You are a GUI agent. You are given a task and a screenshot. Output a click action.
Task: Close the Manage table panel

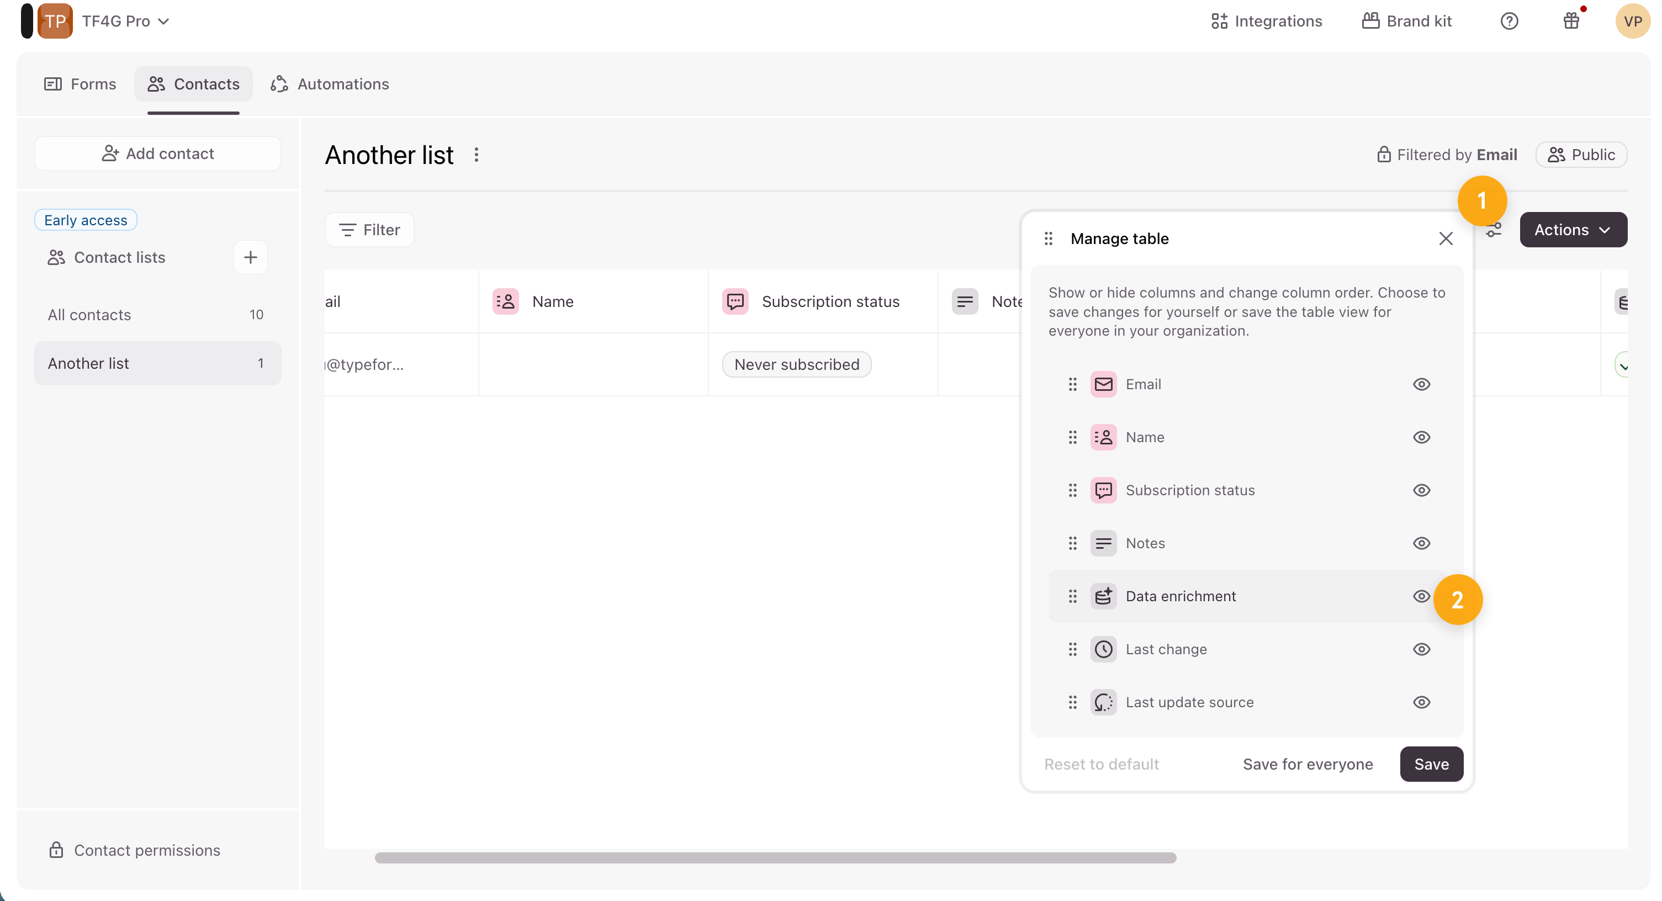pyautogui.click(x=1445, y=239)
